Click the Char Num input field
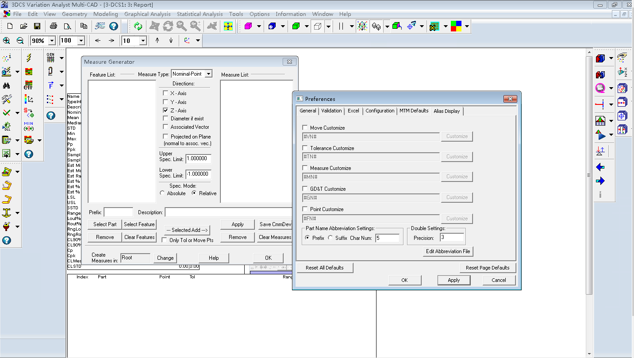634x358 pixels. [387, 238]
